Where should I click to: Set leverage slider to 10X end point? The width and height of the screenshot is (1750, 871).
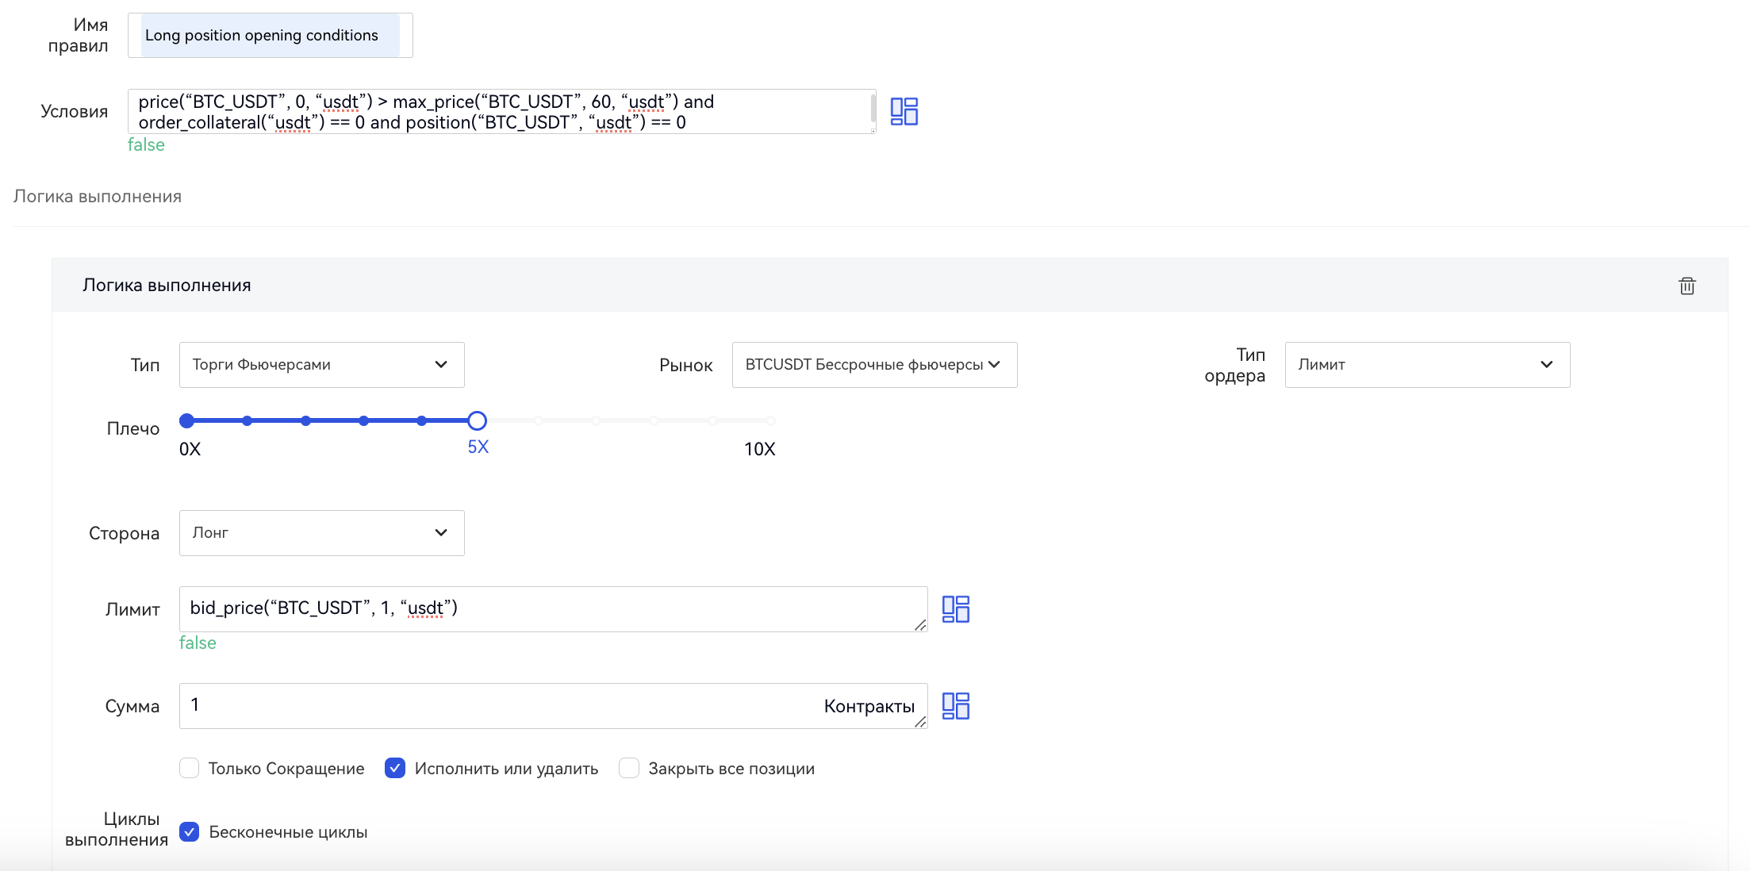[770, 420]
